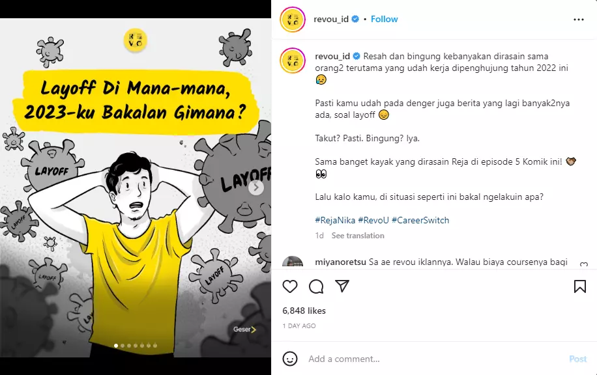
Task: Like miyanoretsu's comment with the small heart
Action: point(584,265)
